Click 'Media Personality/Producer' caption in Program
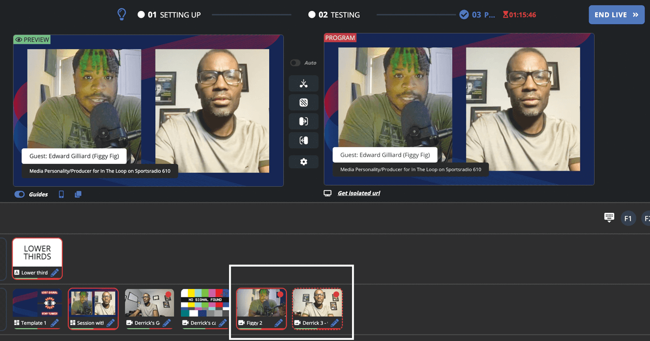Viewport: 650px width, 341px height. [411, 169]
